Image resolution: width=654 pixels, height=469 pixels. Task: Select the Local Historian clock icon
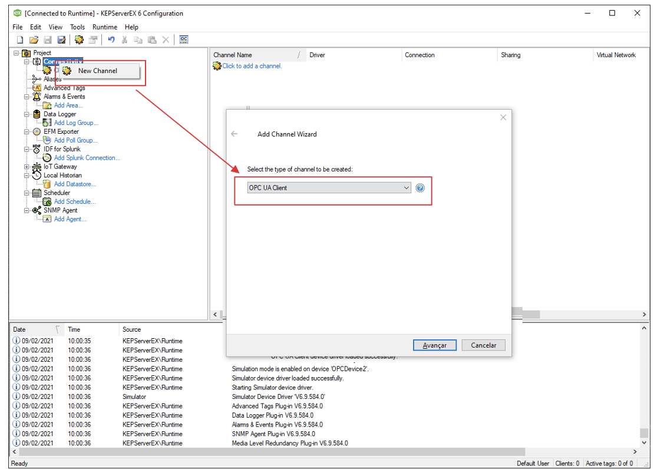pyautogui.click(x=37, y=175)
